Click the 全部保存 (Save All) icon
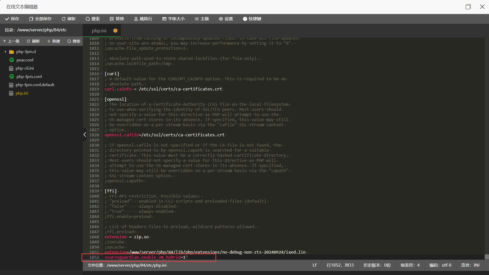 tap(40, 19)
